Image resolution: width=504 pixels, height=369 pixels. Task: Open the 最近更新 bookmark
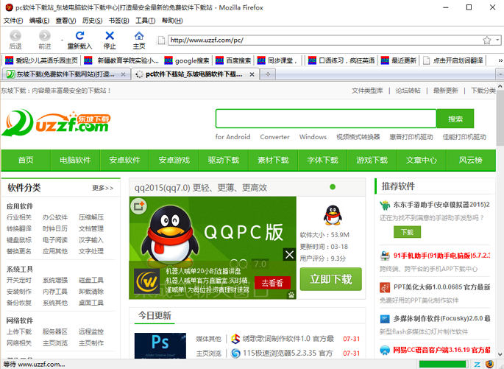tap(399, 60)
